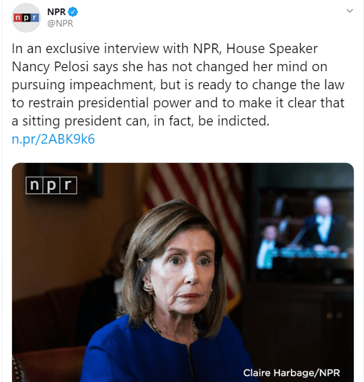Open the attached interview photo
The height and width of the screenshot is (382, 364).
pos(183,272)
